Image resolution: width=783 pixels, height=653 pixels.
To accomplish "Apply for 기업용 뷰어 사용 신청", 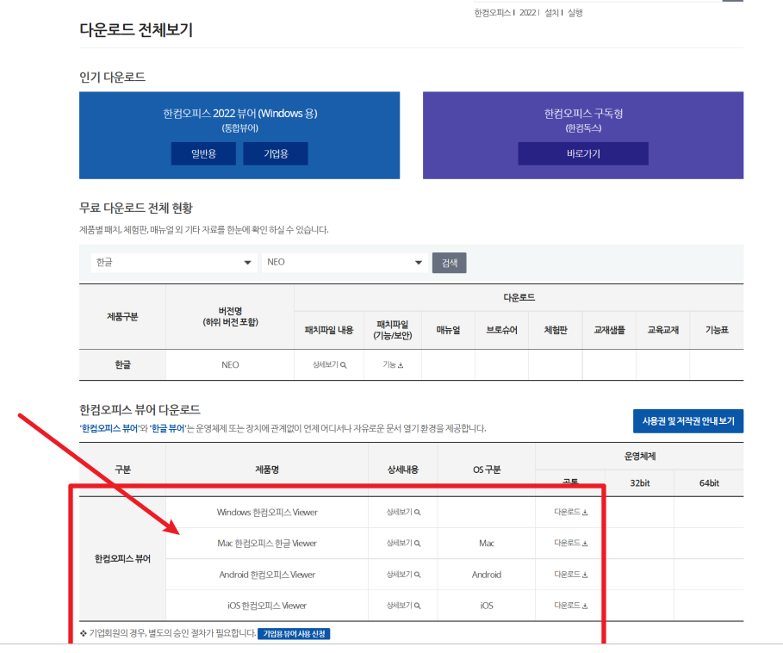I will pos(294,633).
